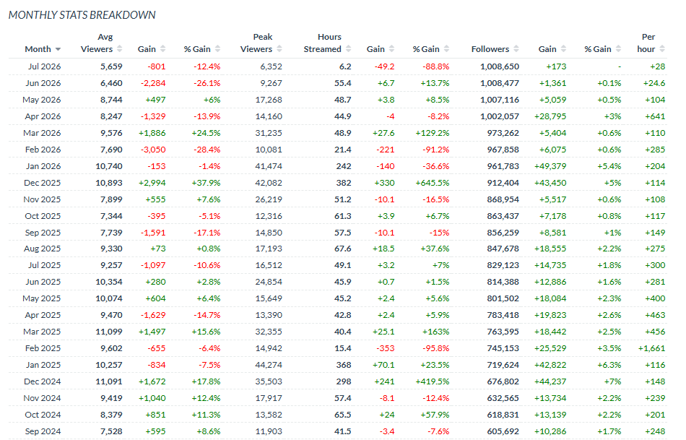Click sort icon beside the Avg Viewers % Gain header
The width and height of the screenshot is (686, 440).
pos(217,49)
